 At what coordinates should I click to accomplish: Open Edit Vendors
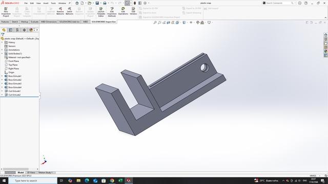133,11
